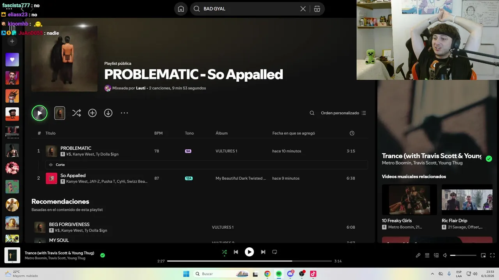Sort by Tono column header
The width and height of the screenshot is (499, 280).
tap(189, 133)
